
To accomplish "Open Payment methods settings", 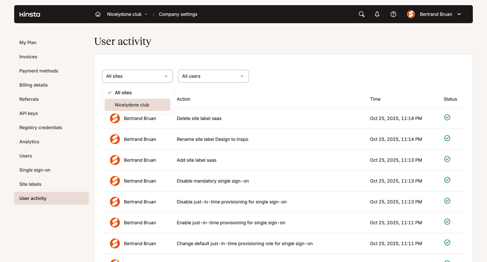I will (x=39, y=71).
